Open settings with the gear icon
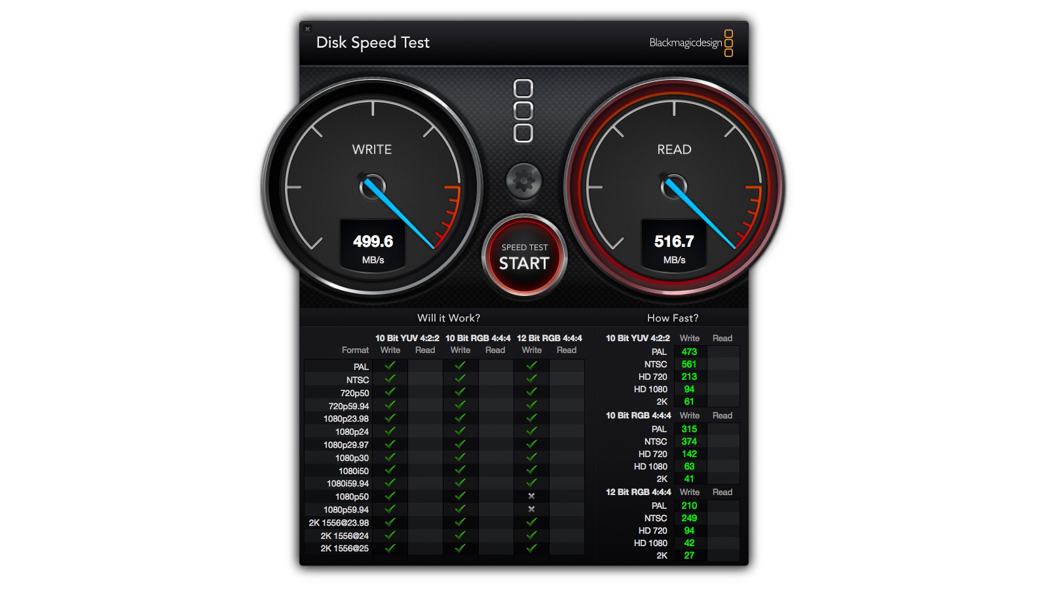Image resolution: width=1048 pixels, height=592 pixels. (523, 181)
